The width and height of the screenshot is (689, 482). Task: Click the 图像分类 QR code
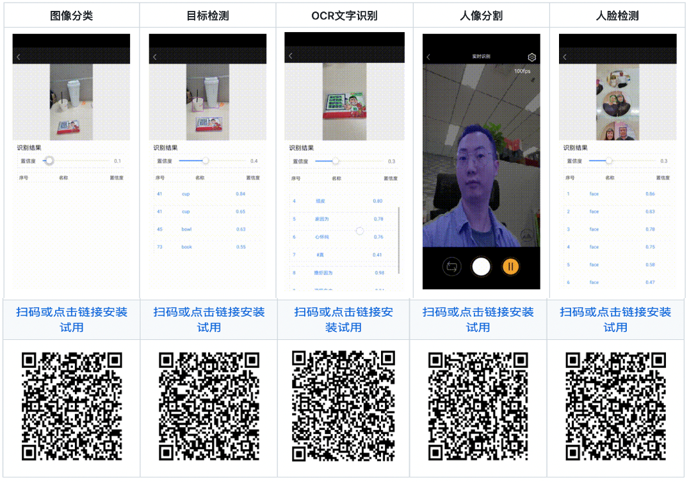click(x=72, y=406)
